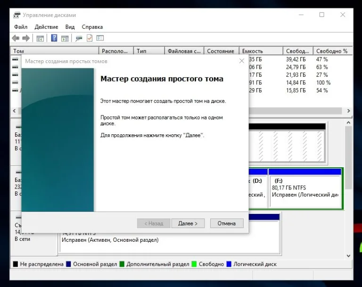Open the Действие menu
The width and height of the screenshot is (362, 287).
[46, 27]
